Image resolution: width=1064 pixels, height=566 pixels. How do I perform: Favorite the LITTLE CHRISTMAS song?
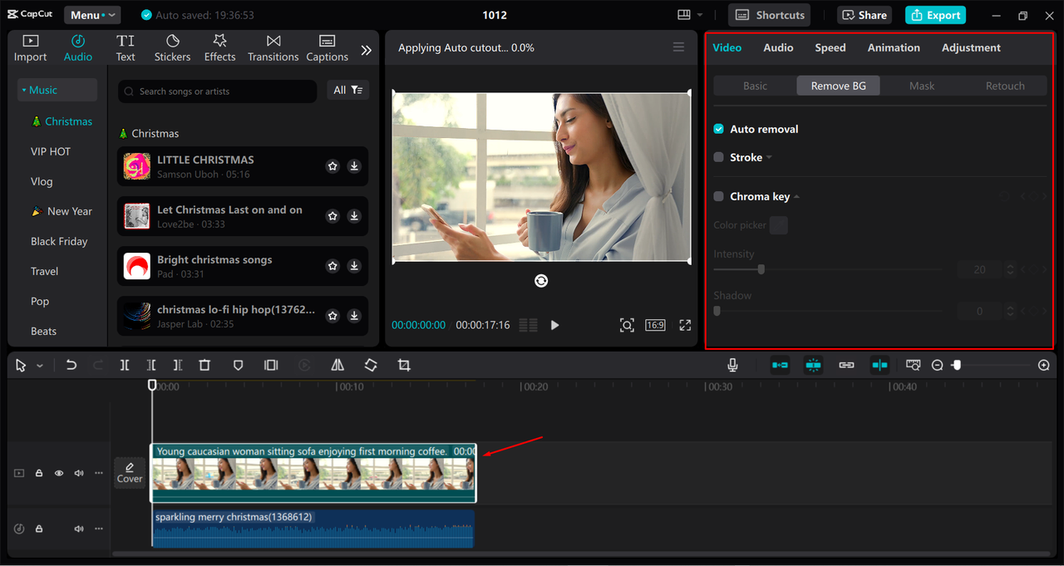332,166
